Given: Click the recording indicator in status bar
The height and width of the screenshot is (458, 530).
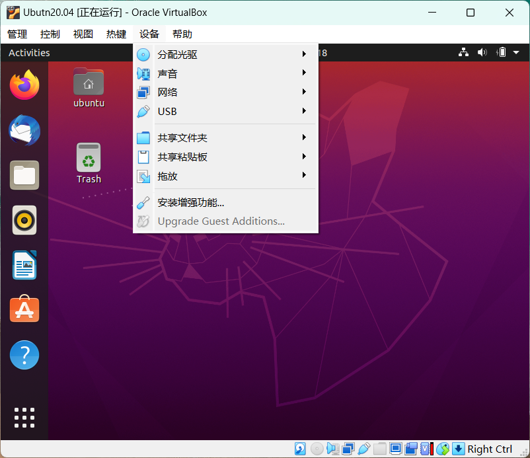Looking at the screenshot, I should 411,449.
